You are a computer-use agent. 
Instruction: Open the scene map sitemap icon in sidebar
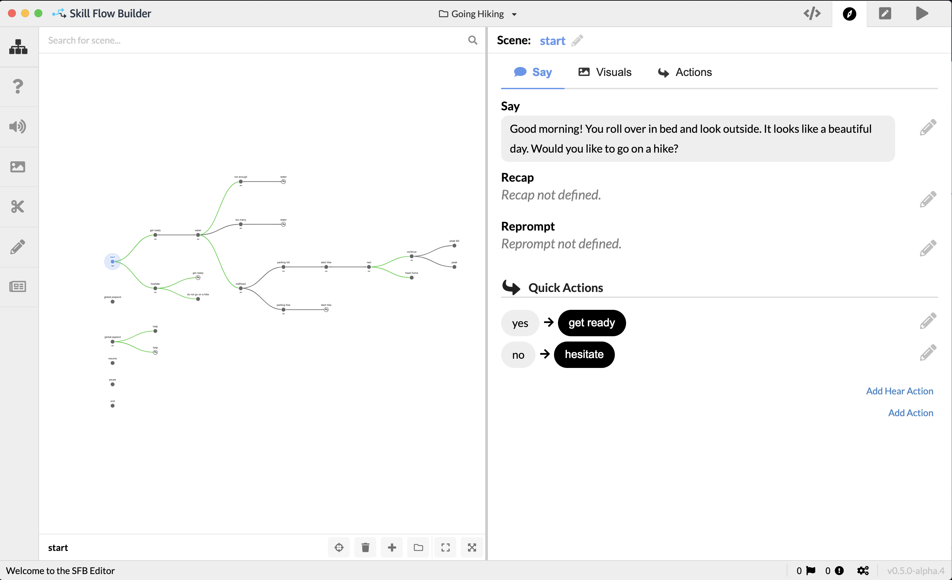(x=18, y=47)
